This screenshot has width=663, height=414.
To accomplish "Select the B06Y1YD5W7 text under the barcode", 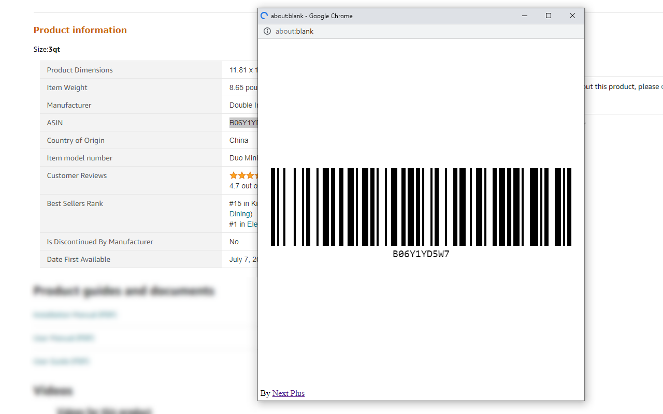I will [421, 254].
